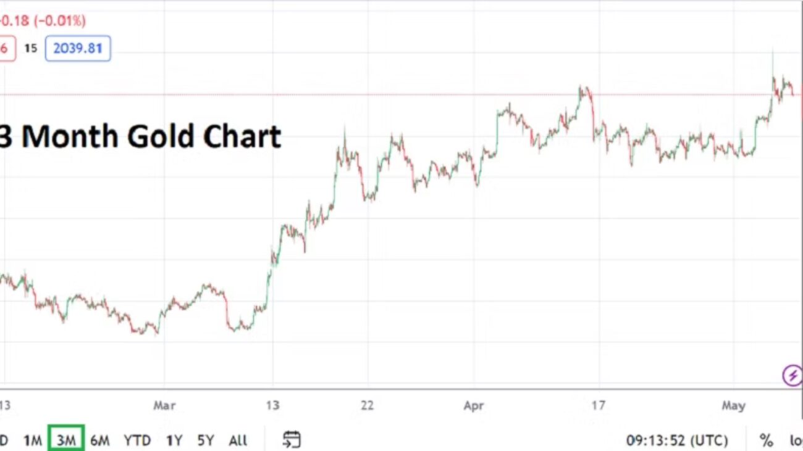Switch to the 6M time range

pos(99,441)
